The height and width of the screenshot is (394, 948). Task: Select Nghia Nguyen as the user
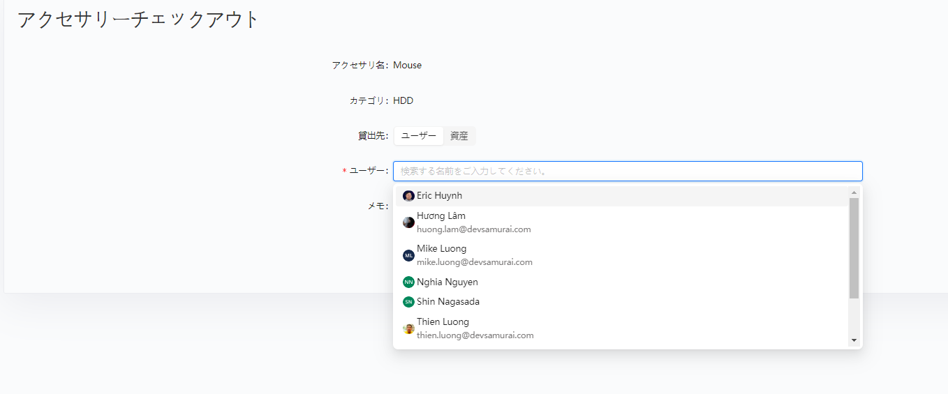(x=447, y=282)
